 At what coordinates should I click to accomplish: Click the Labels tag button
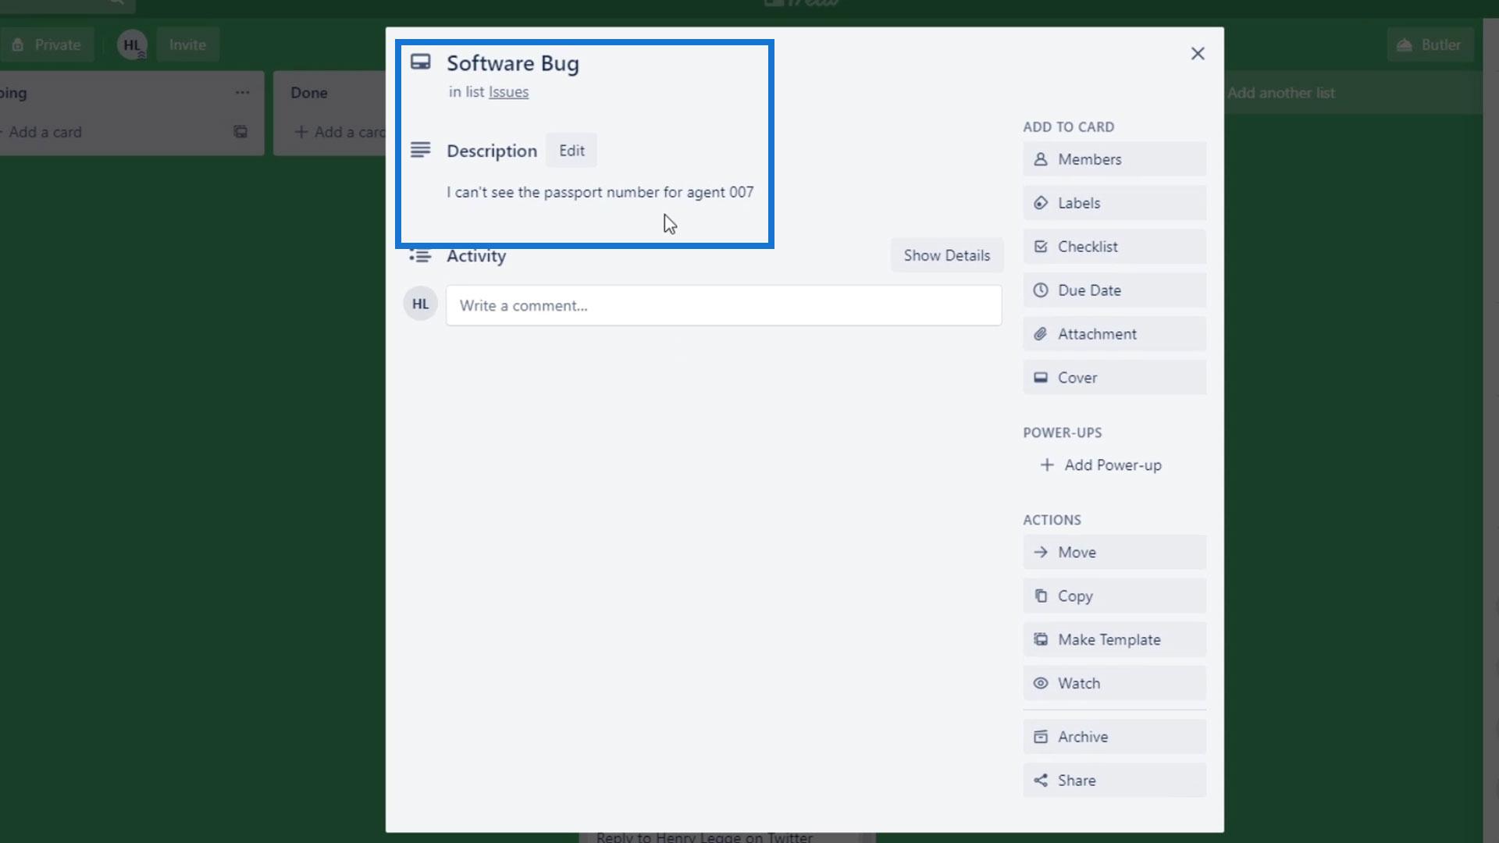click(x=1114, y=203)
